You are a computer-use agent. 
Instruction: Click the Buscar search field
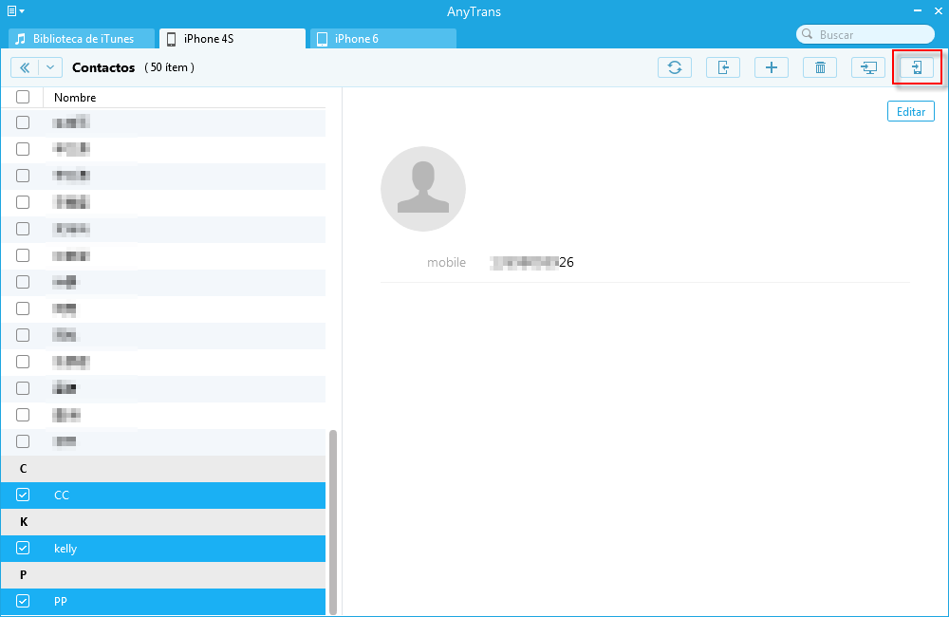865,34
